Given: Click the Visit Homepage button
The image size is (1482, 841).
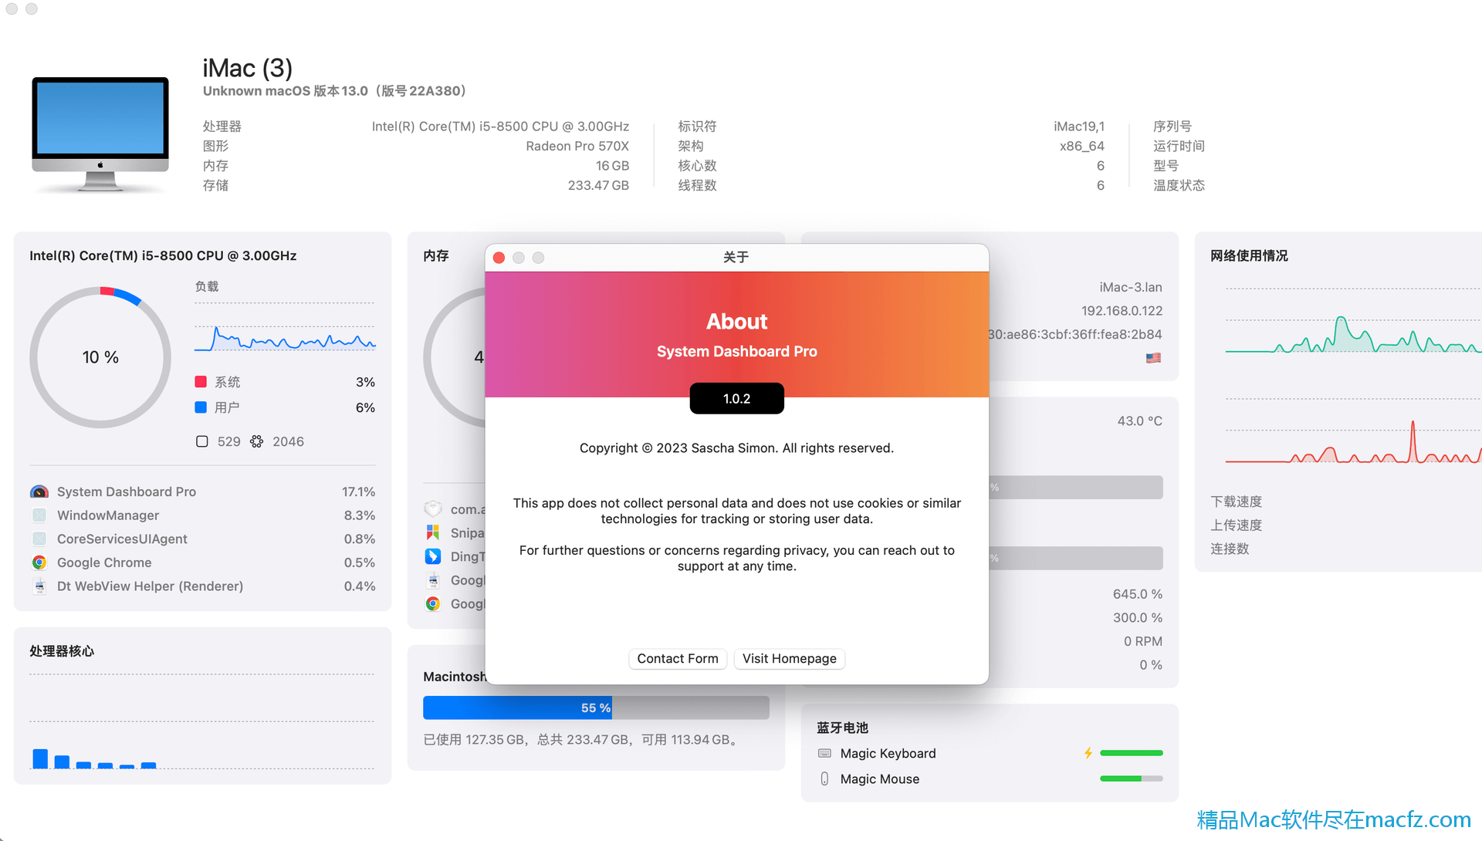Looking at the screenshot, I should [789, 658].
